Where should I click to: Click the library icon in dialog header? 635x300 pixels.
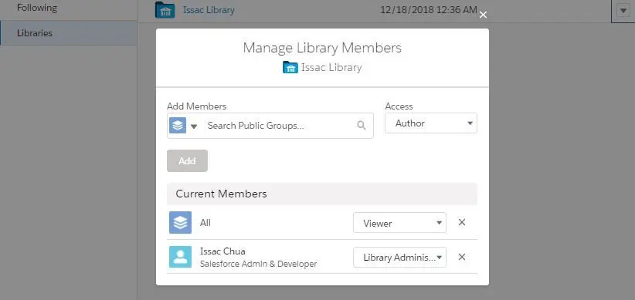(290, 68)
